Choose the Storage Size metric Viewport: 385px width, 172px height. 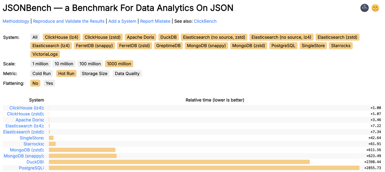tap(94, 73)
